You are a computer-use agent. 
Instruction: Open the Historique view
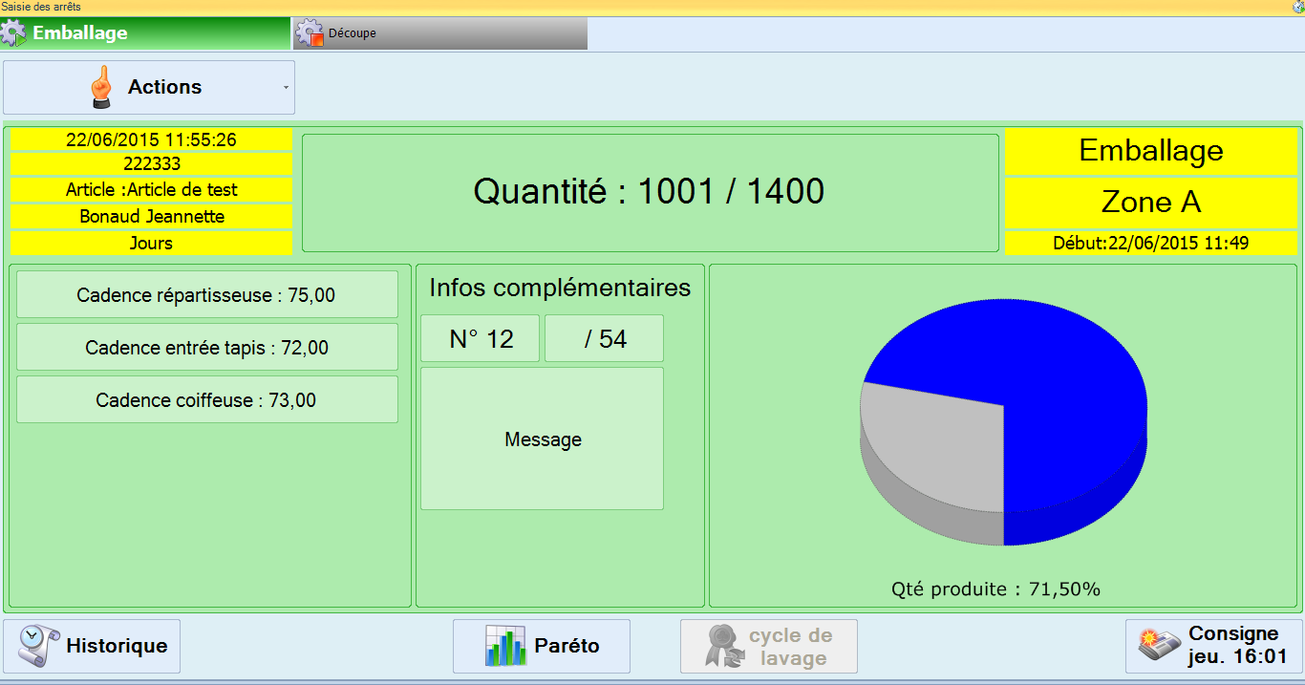coord(92,647)
